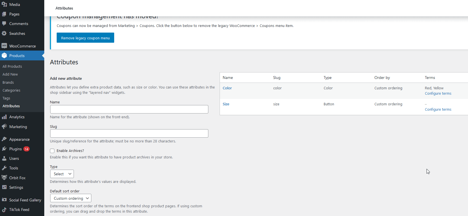Go to Add New product submenu
This screenshot has height=216, width=468.
10,74
